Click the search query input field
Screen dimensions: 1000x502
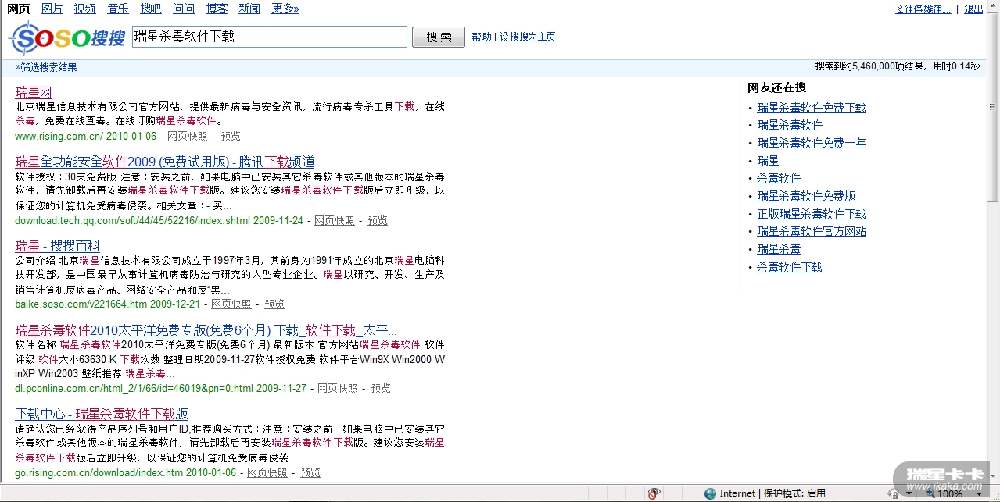(x=270, y=37)
